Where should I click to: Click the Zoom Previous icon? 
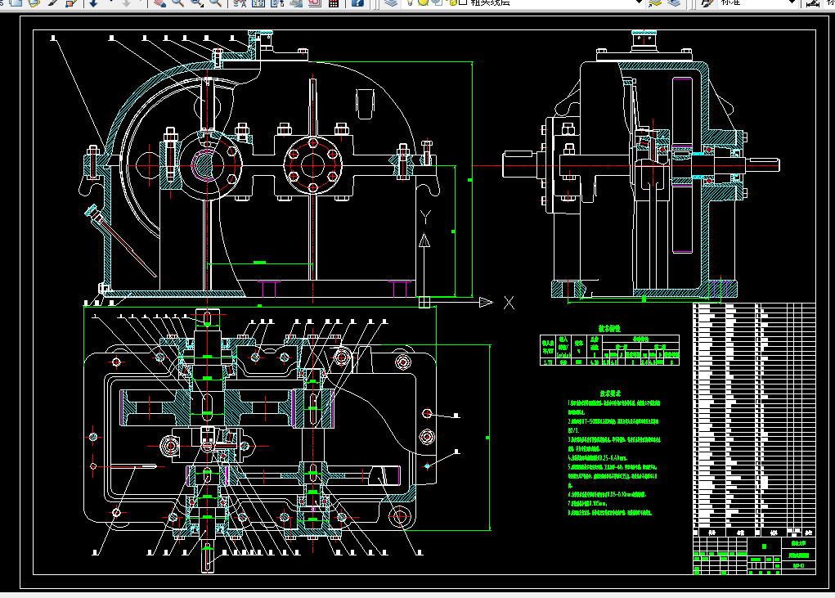pyautogui.click(x=216, y=3)
